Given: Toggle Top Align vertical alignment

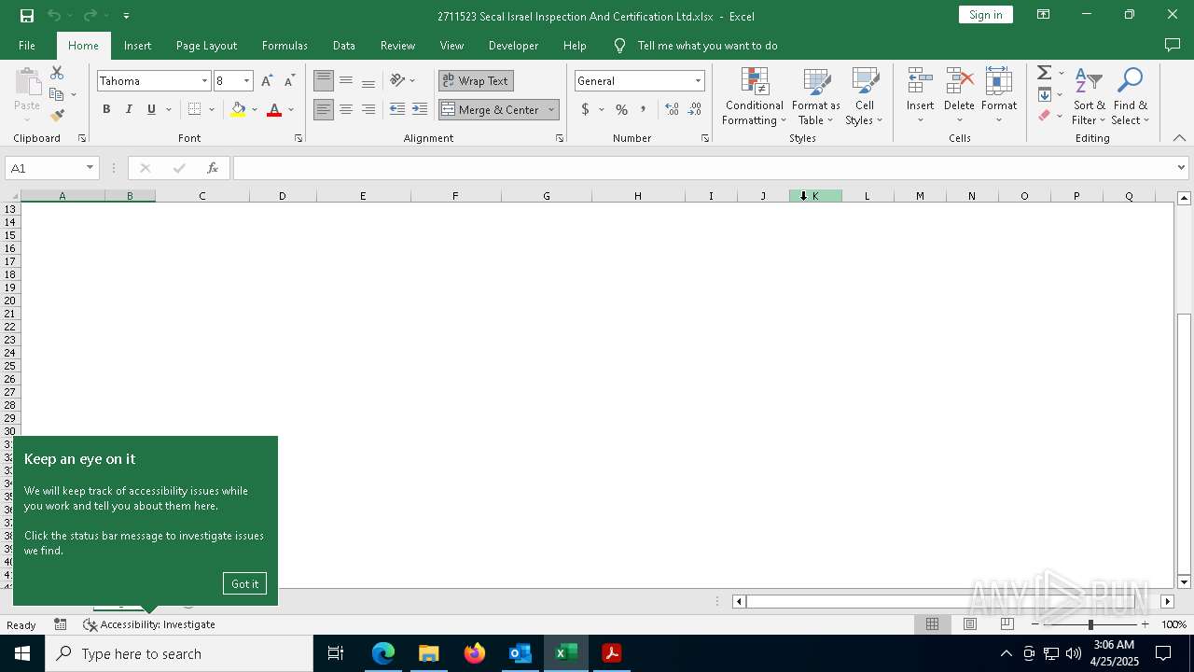Looking at the screenshot, I should point(324,80).
